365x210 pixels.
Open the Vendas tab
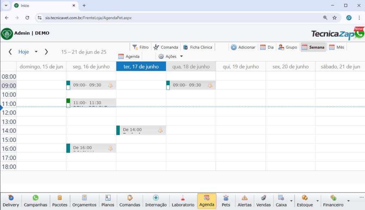tap(263, 201)
